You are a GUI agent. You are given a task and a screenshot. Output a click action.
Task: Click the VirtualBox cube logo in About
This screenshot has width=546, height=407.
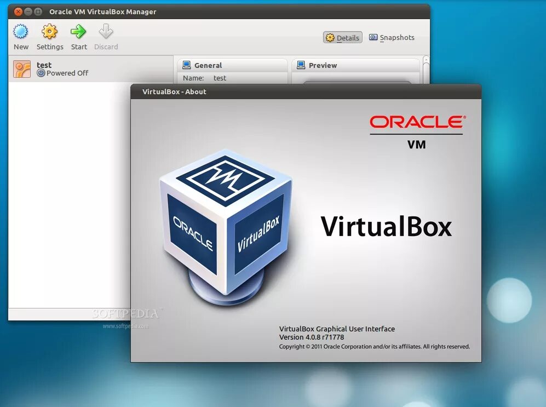click(x=226, y=228)
